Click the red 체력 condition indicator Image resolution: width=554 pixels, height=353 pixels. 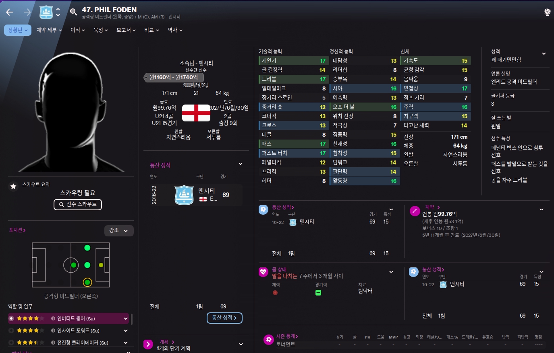point(275,293)
